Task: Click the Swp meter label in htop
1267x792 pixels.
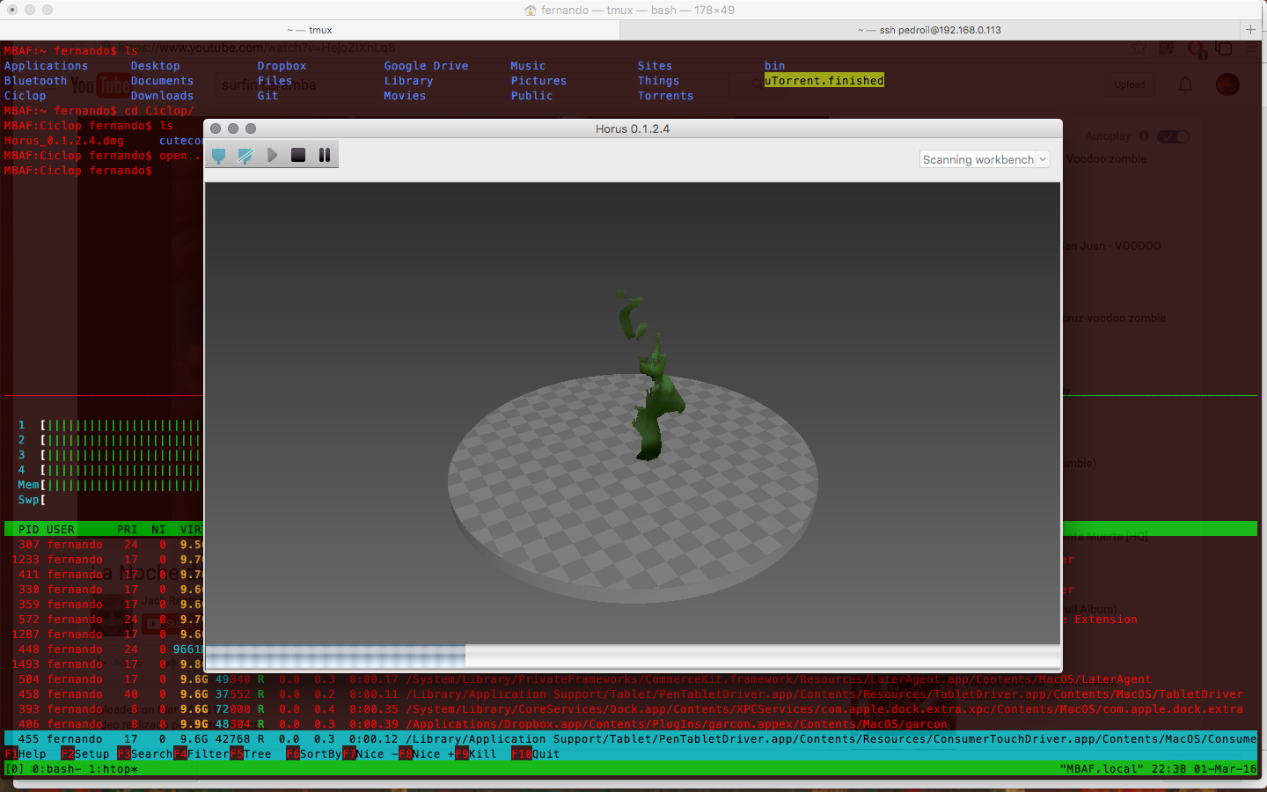Action: (29, 500)
